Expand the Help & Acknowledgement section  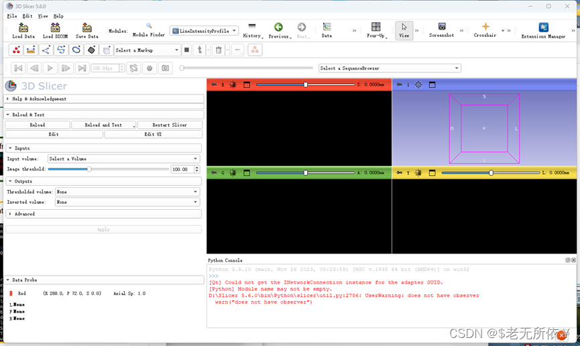point(104,99)
